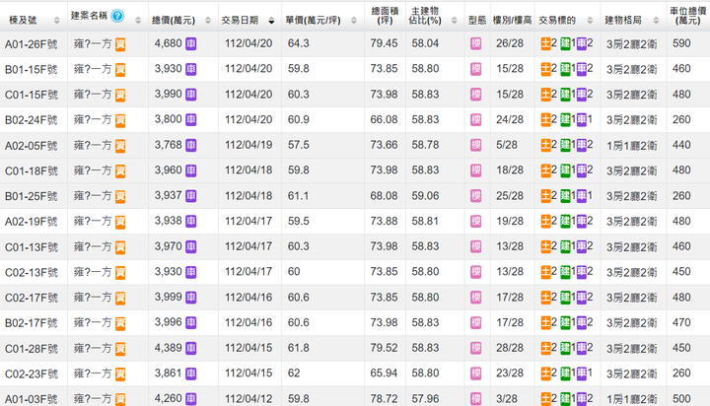Click the floor value 26/28

tap(510, 43)
